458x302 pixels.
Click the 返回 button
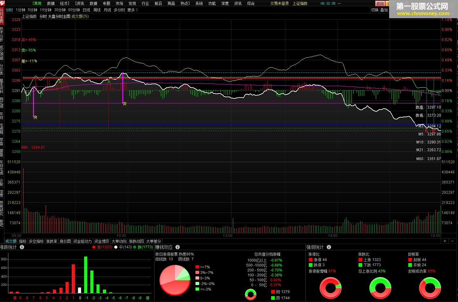380,3
